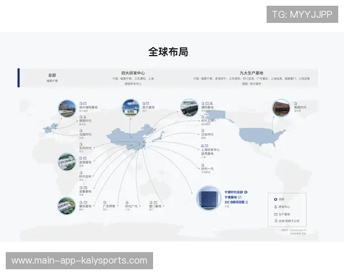Image resolution: width=344 pixels, height=275 pixels.
Task: Click the production icon beside 宁德基地
Action: tap(240, 197)
